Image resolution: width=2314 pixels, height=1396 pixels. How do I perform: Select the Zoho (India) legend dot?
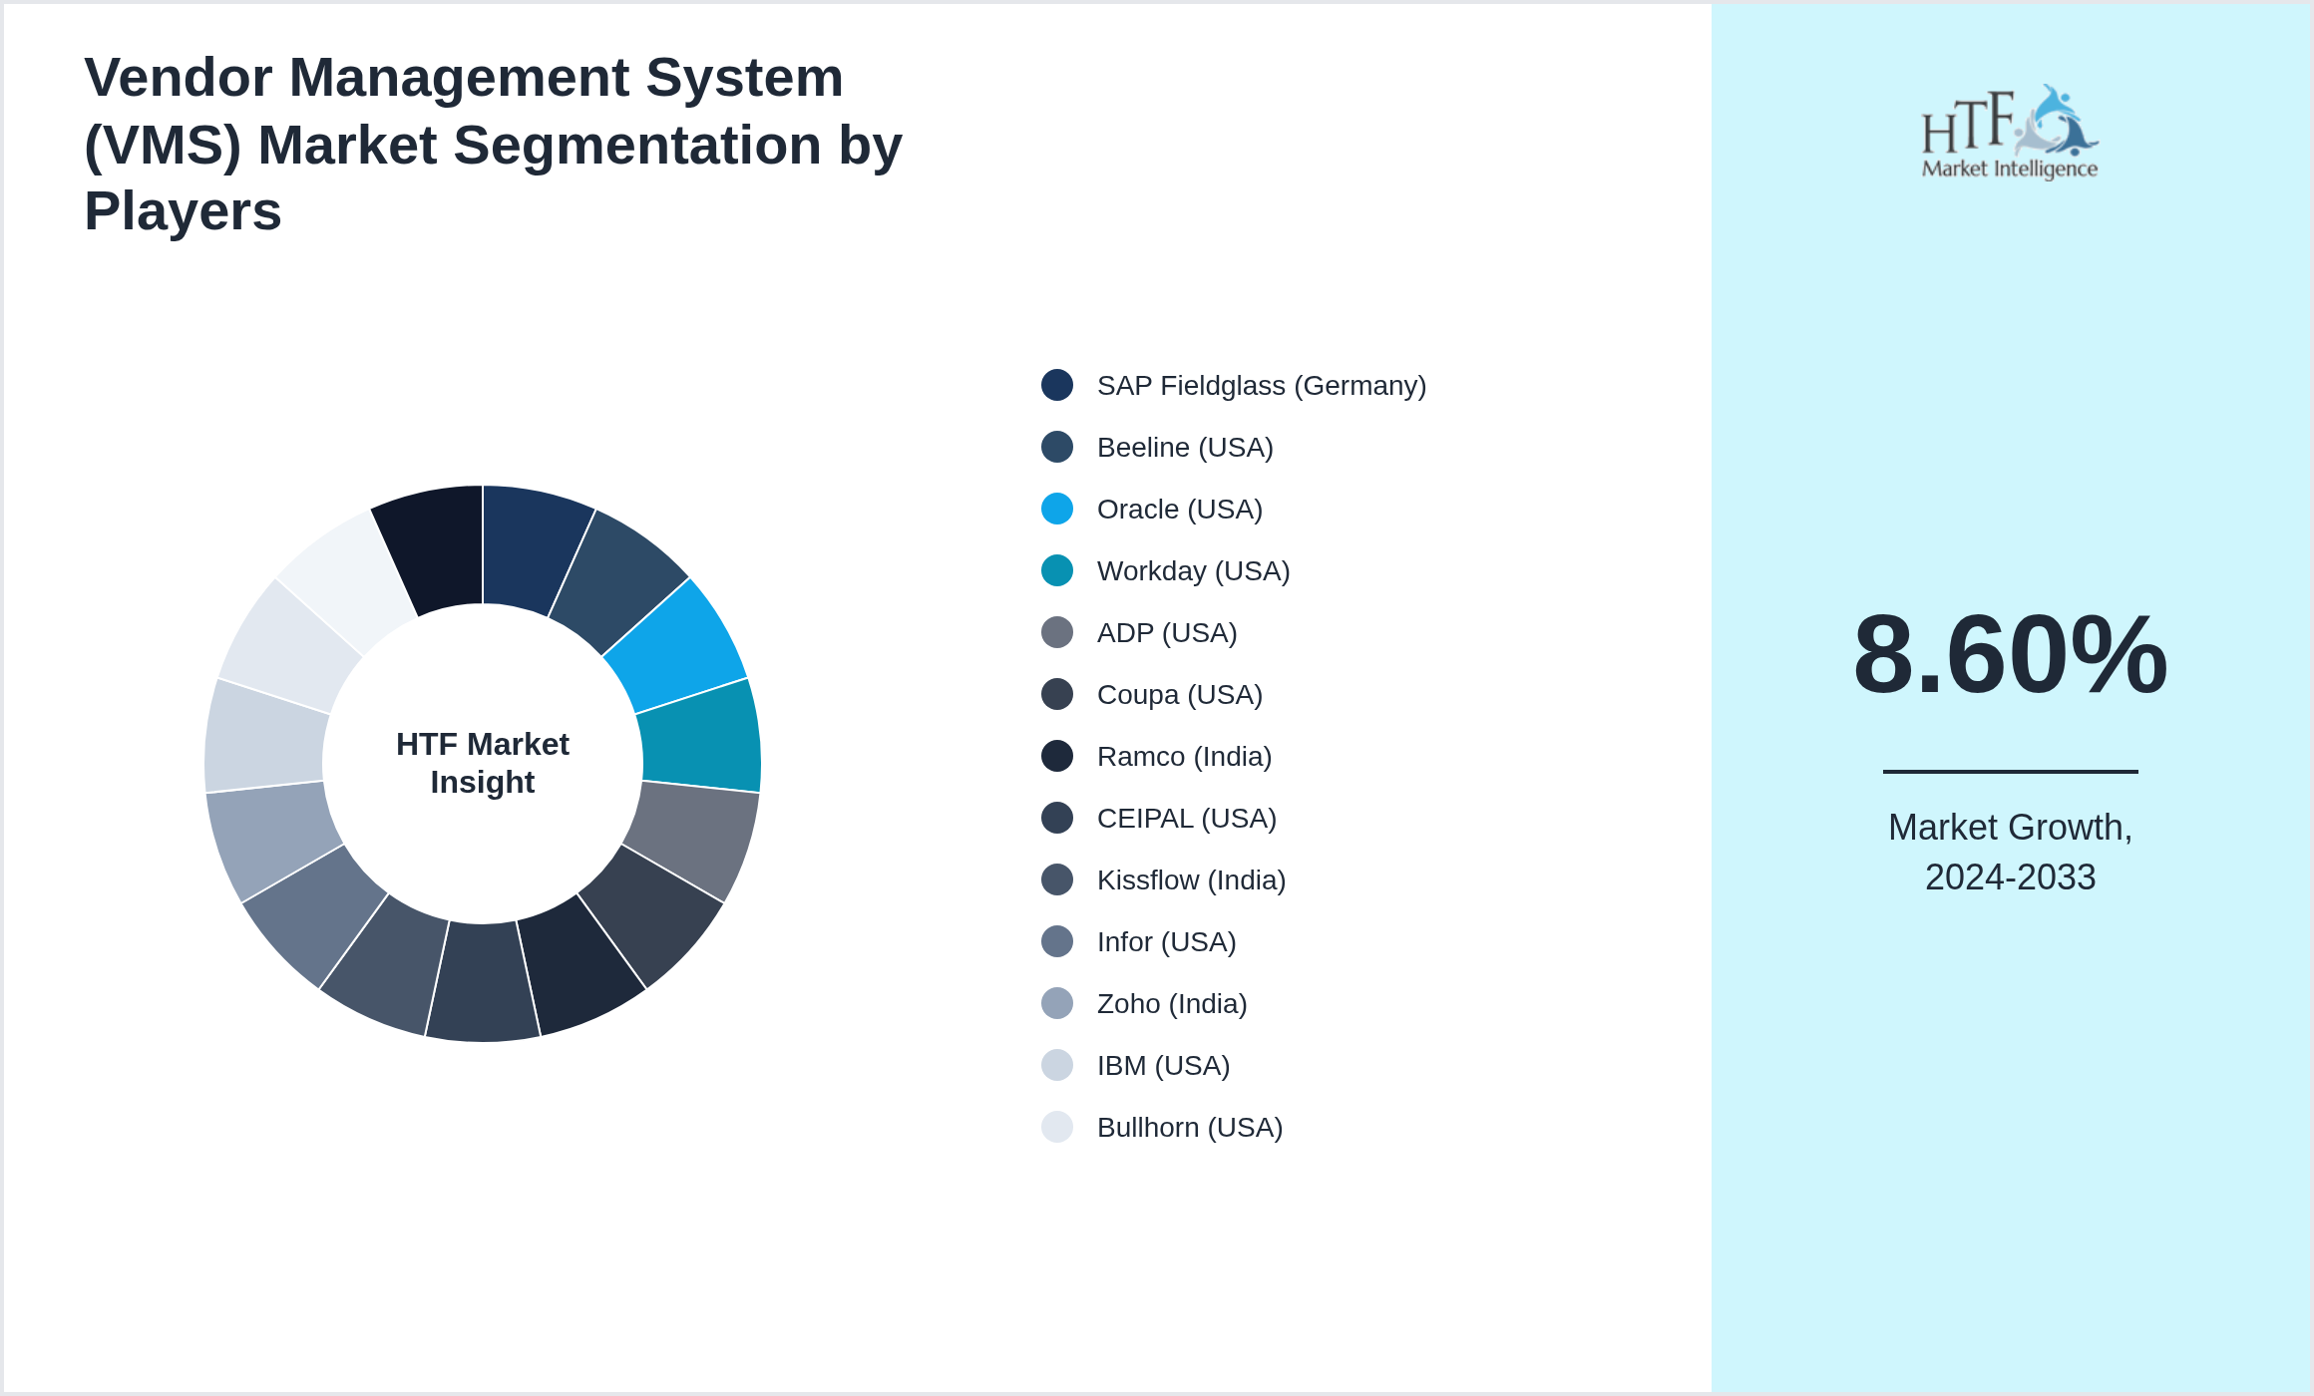[1057, 1003]
